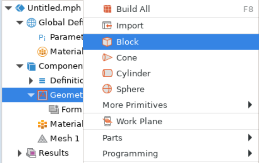Click the Cylinder shape icon
The height and width of the screenshot is (163, 259).
(x=107, y=73)
